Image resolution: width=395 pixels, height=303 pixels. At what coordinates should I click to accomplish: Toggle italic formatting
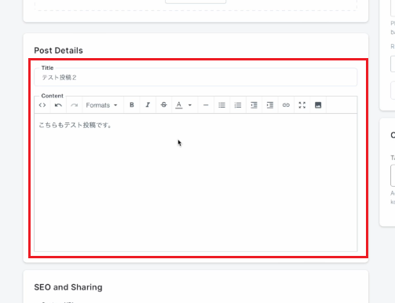pyautogui.click(x=148, y=105)
